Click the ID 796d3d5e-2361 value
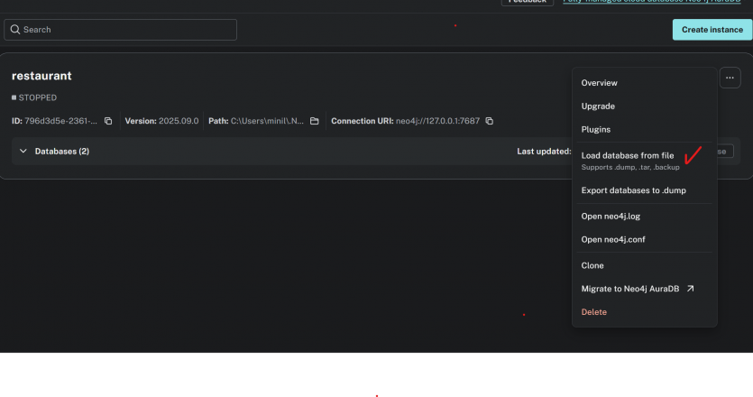Image resolution: width=753 pixels, height=397 pixels. pos(60,121)
